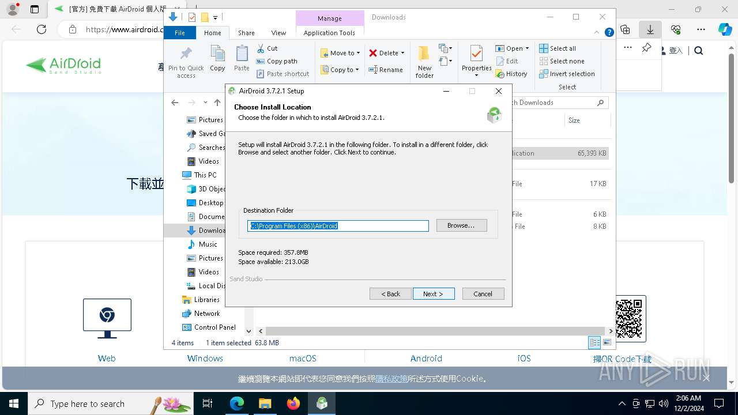The width and height of the screenshot is (738, 415).
Task: Open the Copilot icon in Edge
Action: click(725, 29)
